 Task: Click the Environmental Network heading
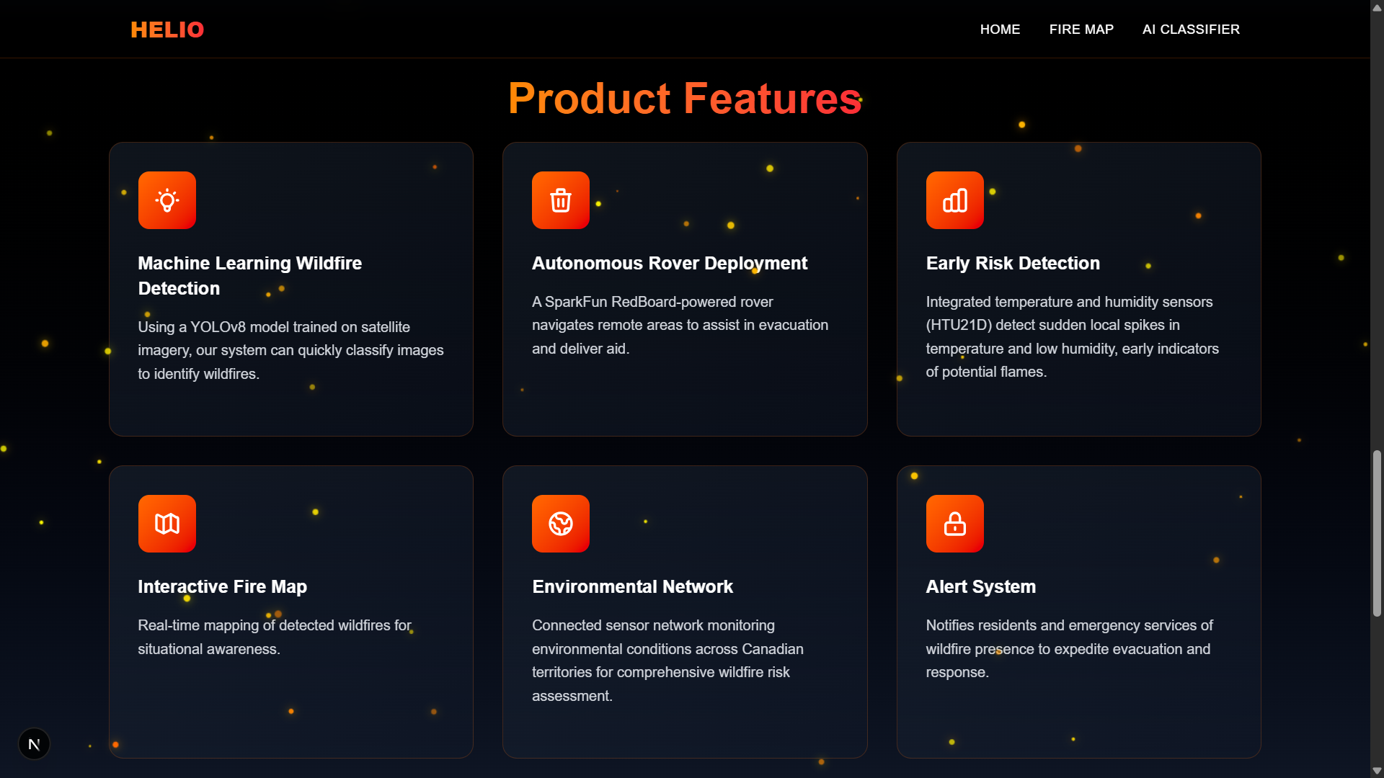[x=632, y=586]
